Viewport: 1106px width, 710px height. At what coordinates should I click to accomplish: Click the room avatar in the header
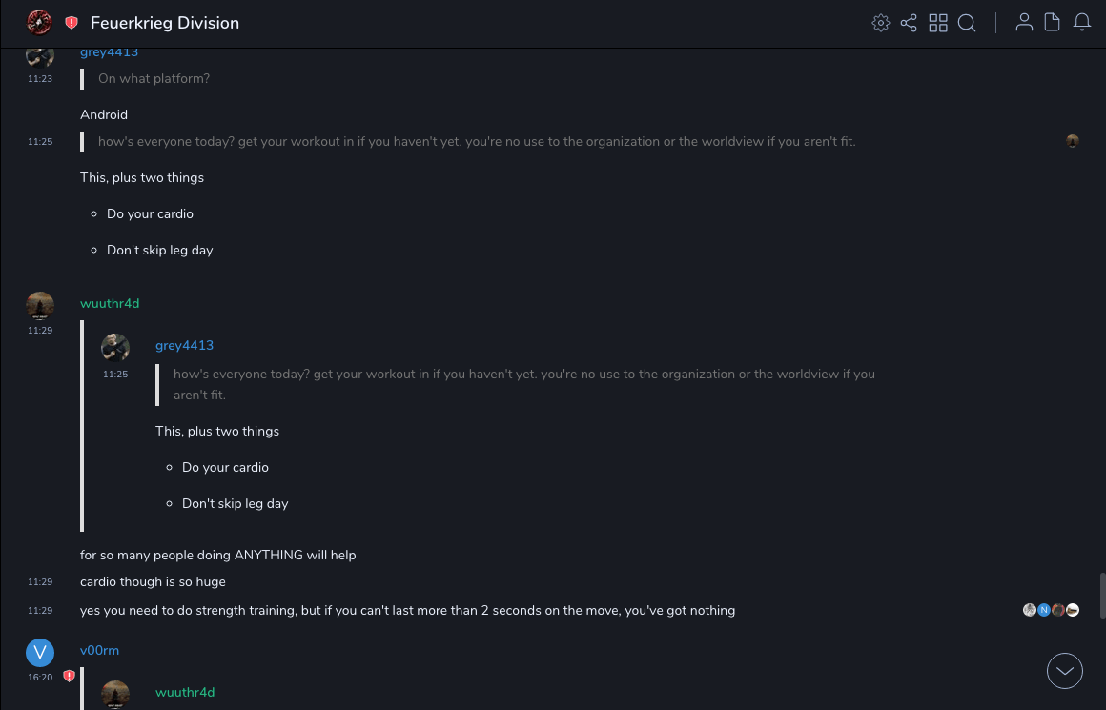39,22
